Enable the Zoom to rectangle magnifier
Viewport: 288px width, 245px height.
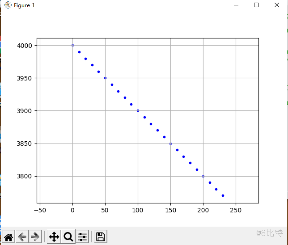(x=68, y=237)
